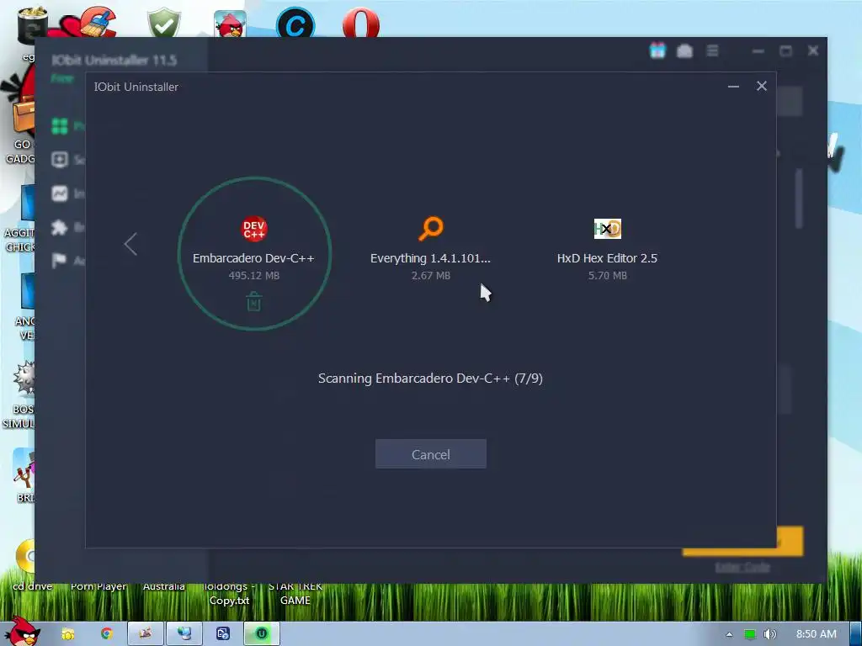Select the Embarcadero Dev-C++ red icon
Viewport: 862px width, 646px height.
click(254, 229)
